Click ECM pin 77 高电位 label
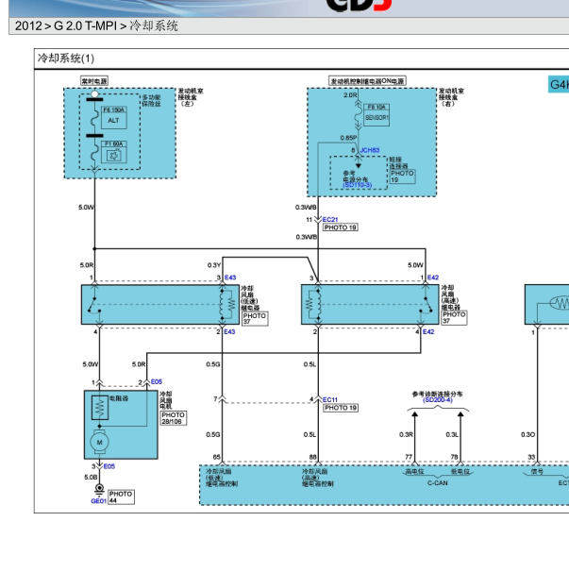This screenshot has width=569, height=572. coord(414,471)
